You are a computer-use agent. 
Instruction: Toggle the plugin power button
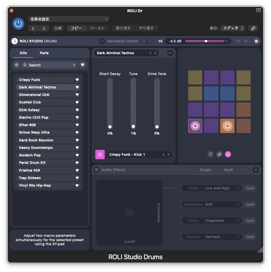click(18, 24)
